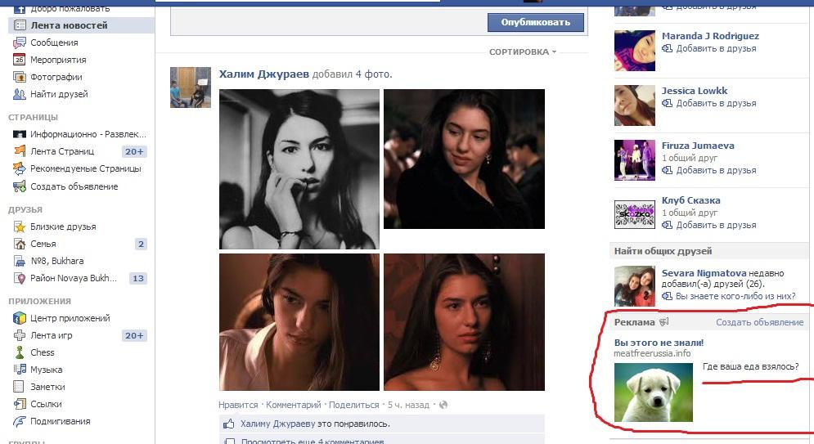
Task: Open photo of woman in white shirt
Action: [x=299, y=321]
